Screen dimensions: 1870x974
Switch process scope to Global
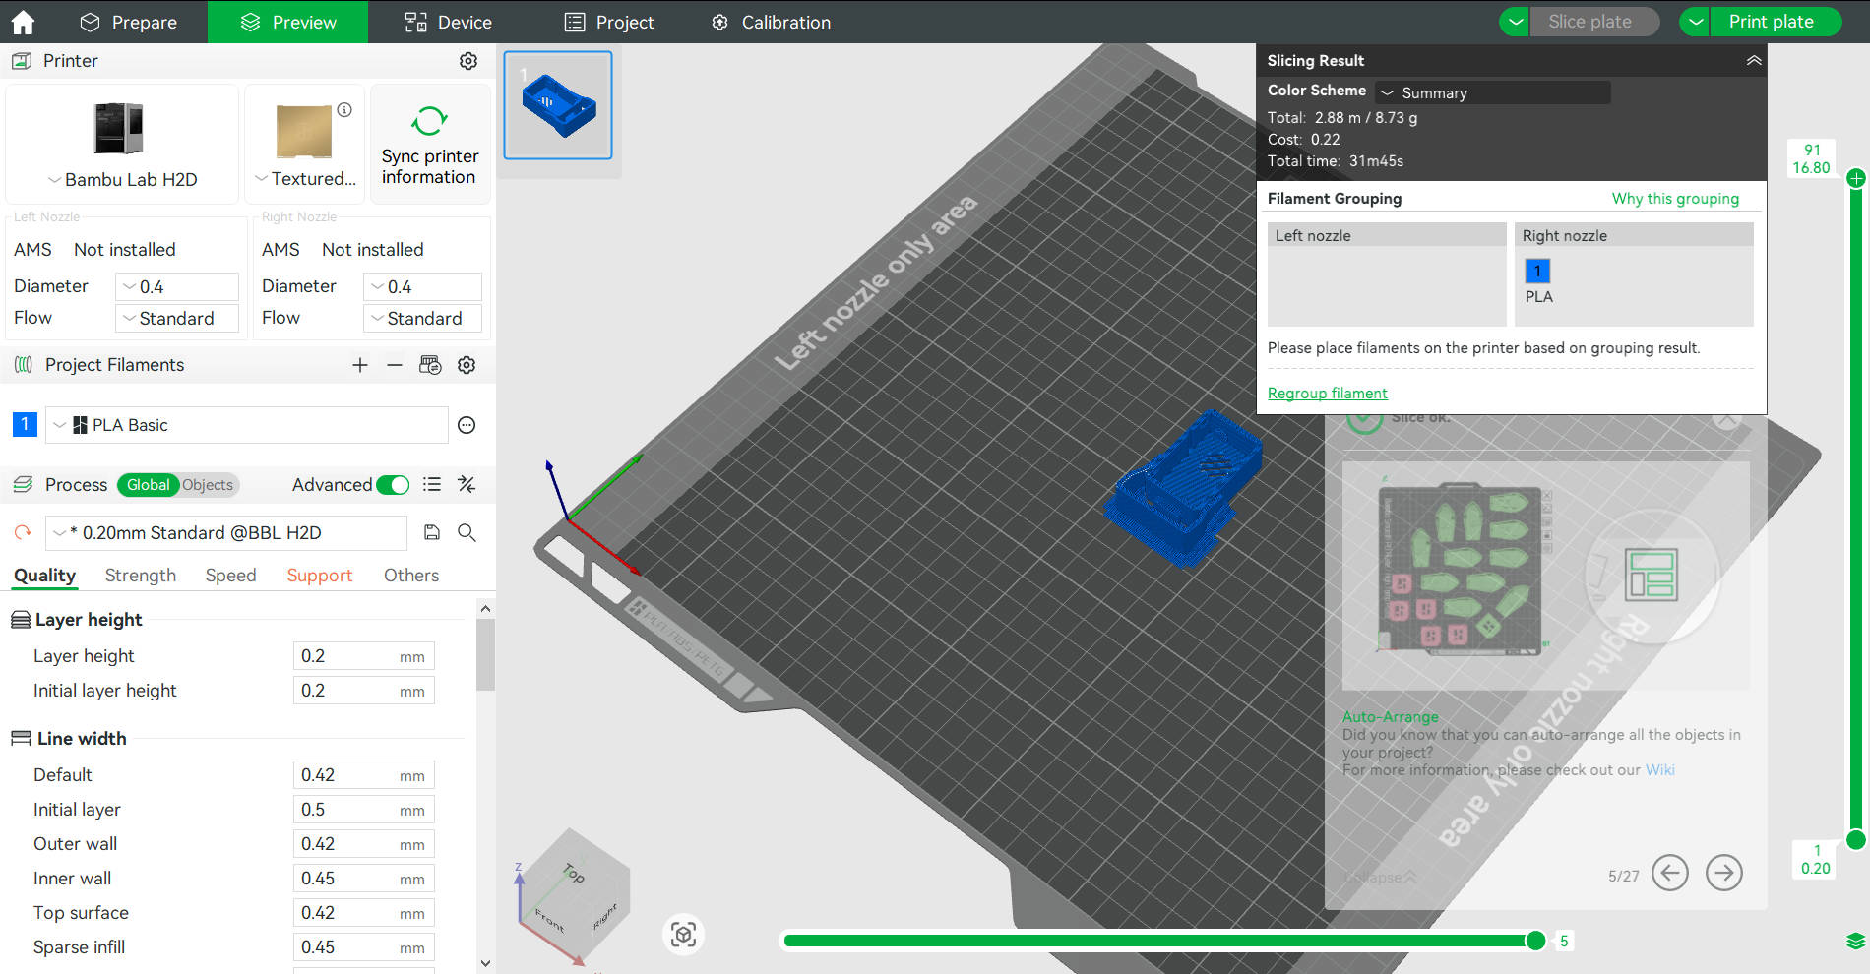[x=148, y=485]
